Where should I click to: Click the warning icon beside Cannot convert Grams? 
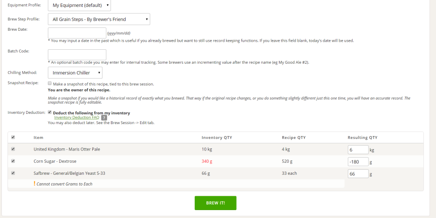[x=34, y=183]
